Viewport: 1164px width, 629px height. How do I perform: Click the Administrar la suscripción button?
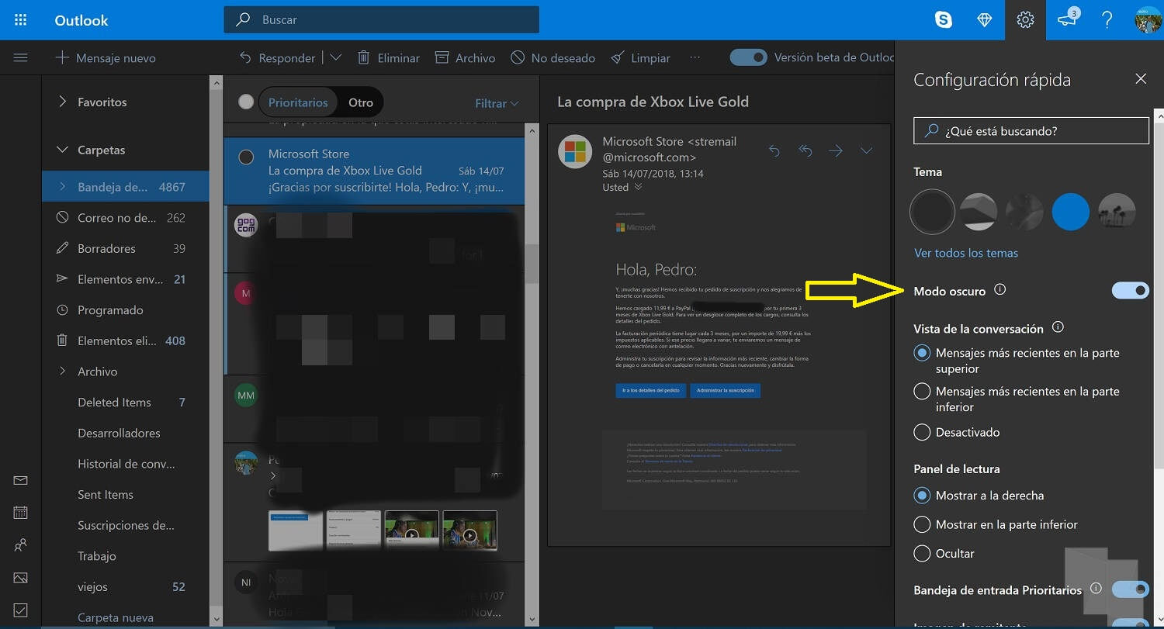pyautogui.click(x=726, y=390)
